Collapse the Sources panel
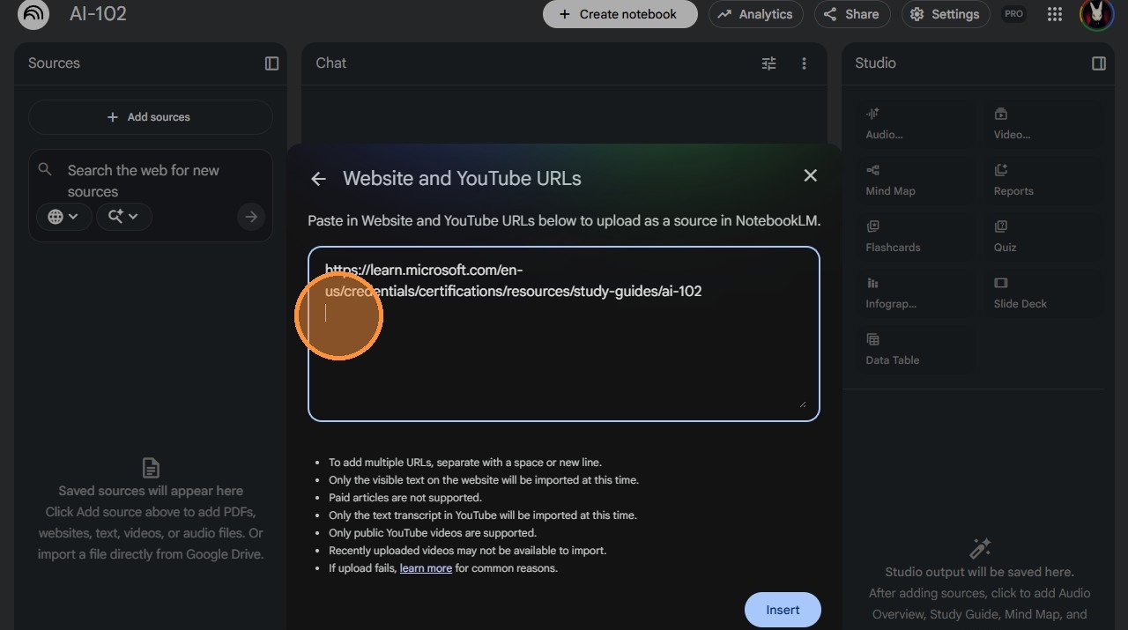The width and height of the screenshot is (1128, 630). point(271,63)
